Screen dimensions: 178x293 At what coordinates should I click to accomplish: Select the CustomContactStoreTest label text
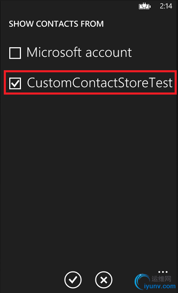pos(99,82)
